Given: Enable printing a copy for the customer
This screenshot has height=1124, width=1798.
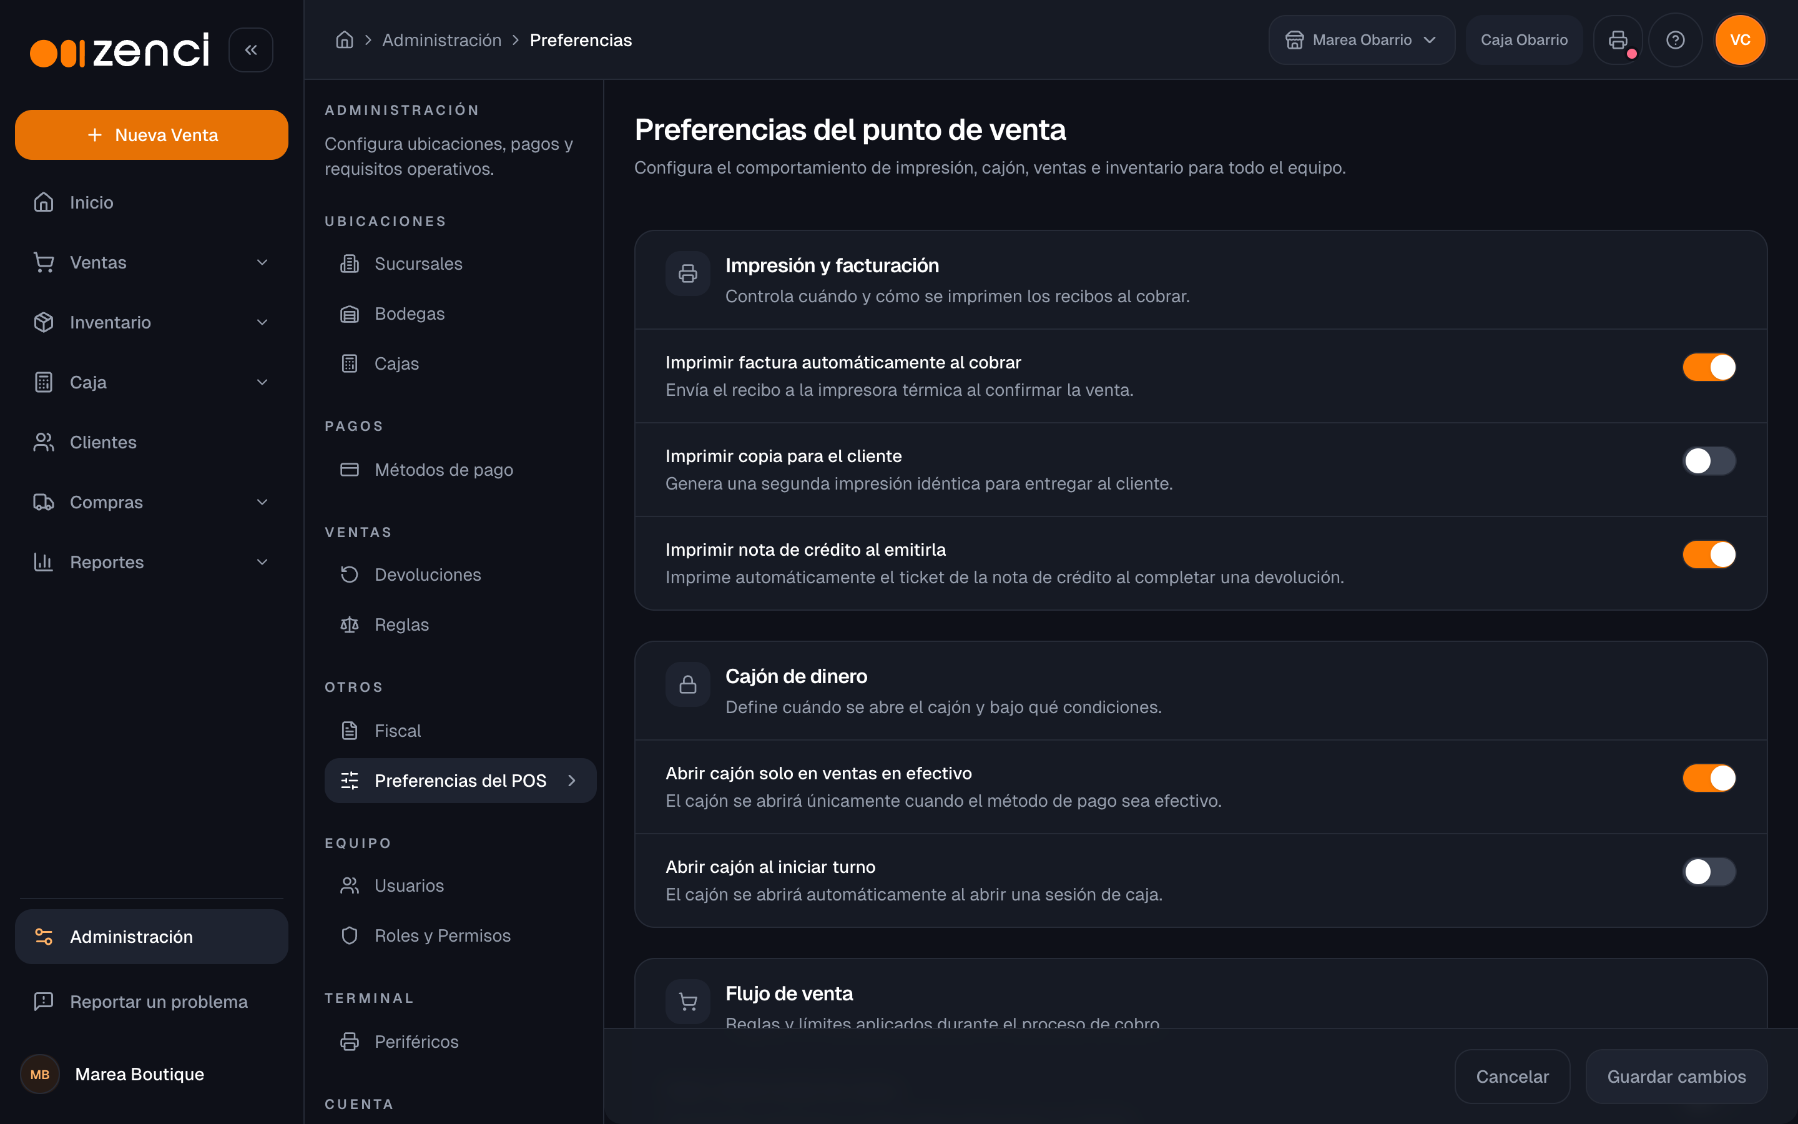Looking at the screenshot, I should point(1708,461).
